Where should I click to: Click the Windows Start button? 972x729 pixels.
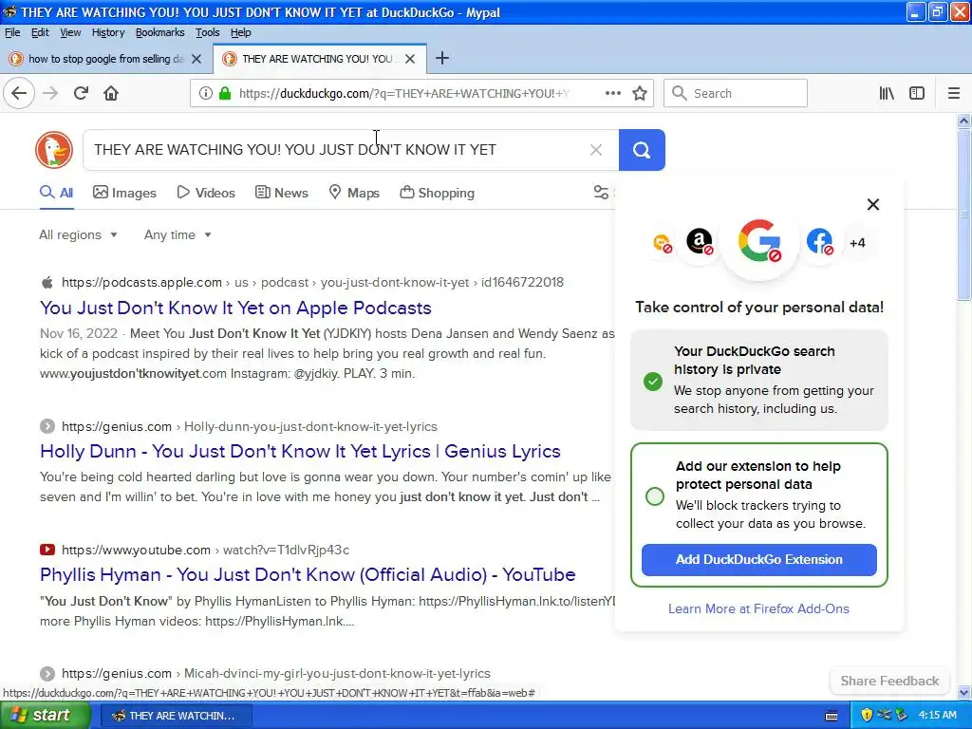click(x=44, y=715)
